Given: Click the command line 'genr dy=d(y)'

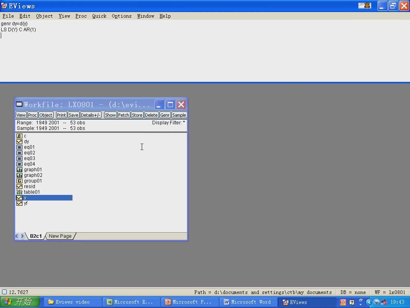Looking at the screenshot, I should pyautogui.click(x=14, y=24).
